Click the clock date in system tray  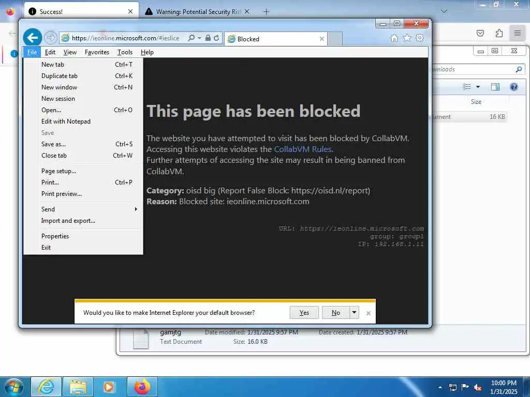pos(504,387)
